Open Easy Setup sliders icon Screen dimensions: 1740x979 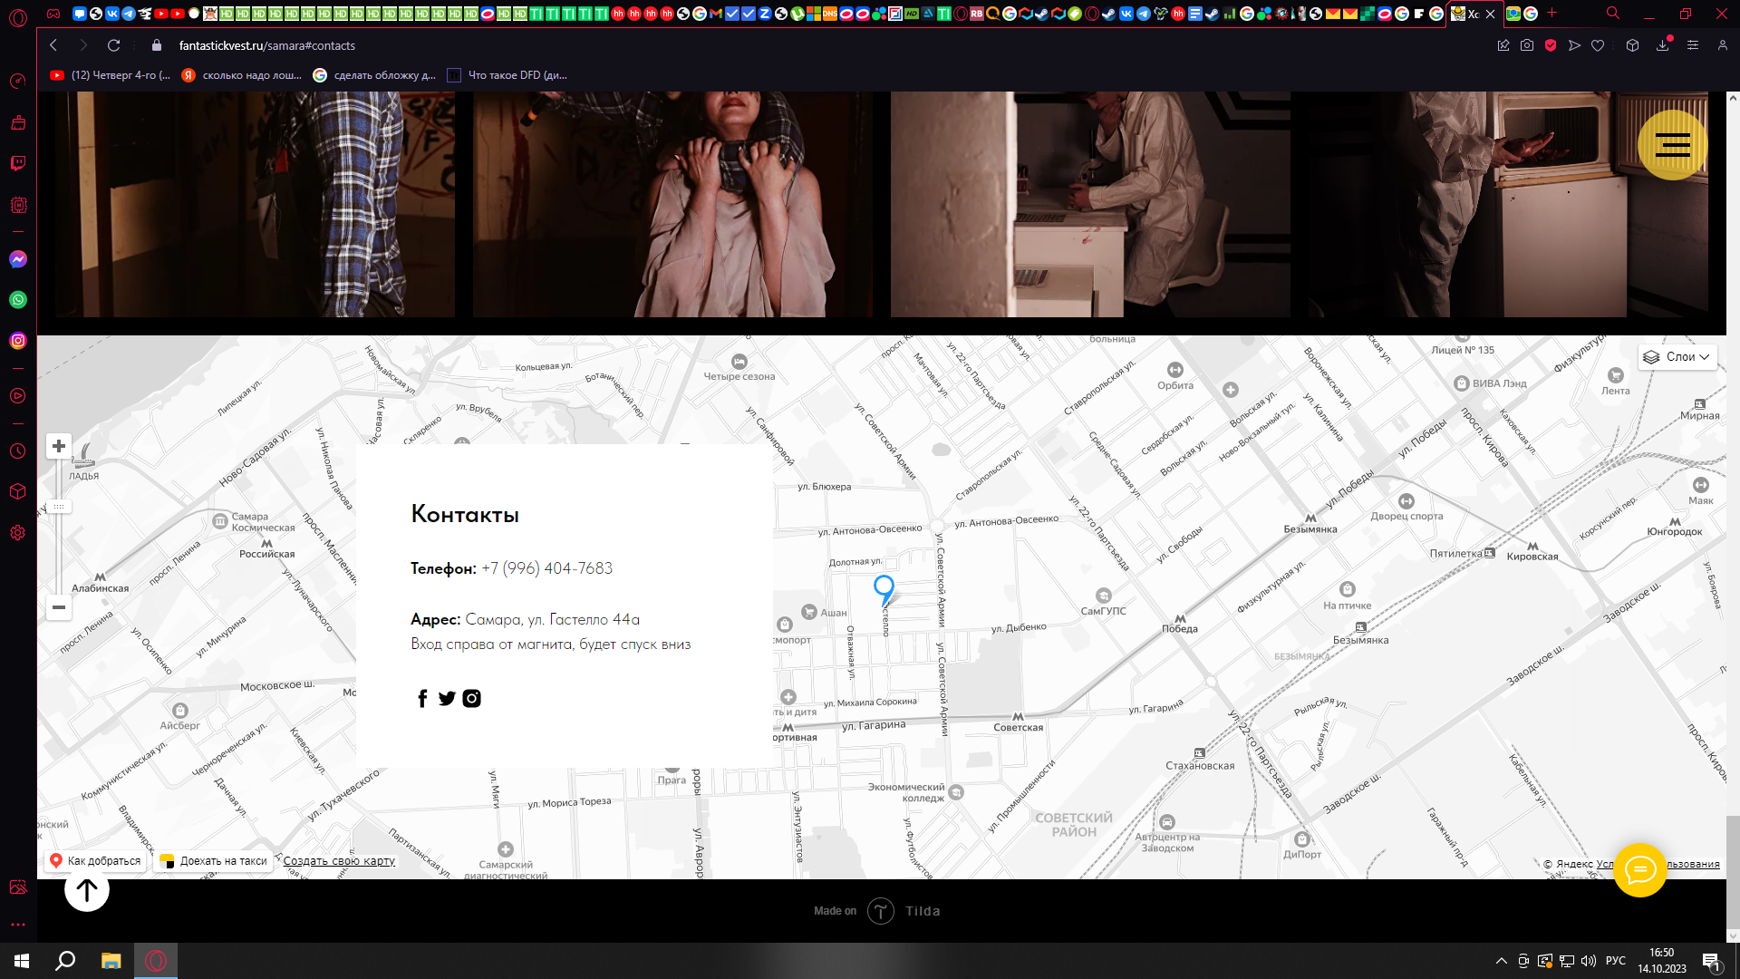coord(1693,45)
